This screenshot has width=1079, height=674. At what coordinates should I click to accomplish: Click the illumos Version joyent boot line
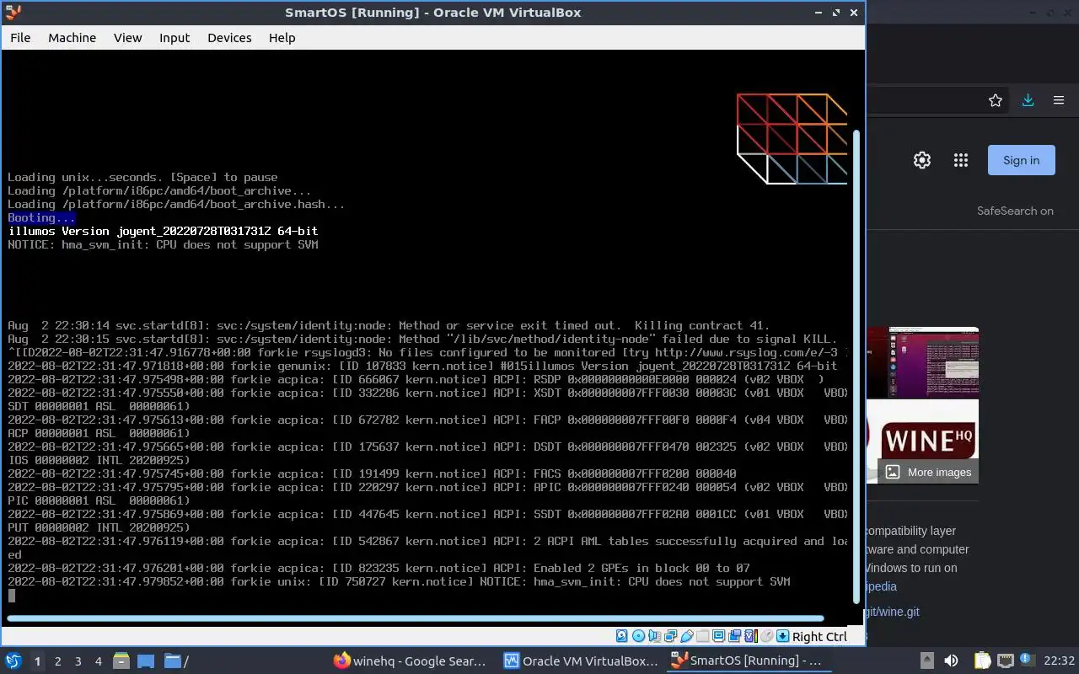coord(163,231)
